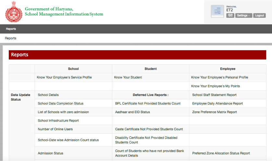
Task: Open the Admission Status report
Action: (51, 153)
